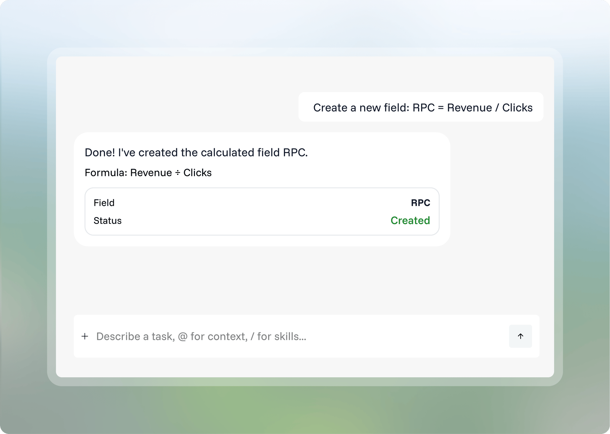Viewport: 610px width, 434px height.
Task: Click "/ for skills..." placeholder text
Action: tap(278, 336)
